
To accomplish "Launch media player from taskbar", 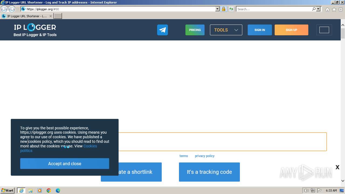I will [40, 190].
